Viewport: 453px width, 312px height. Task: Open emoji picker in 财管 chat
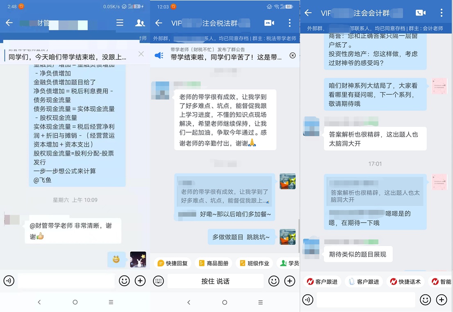tap(124, 281)
